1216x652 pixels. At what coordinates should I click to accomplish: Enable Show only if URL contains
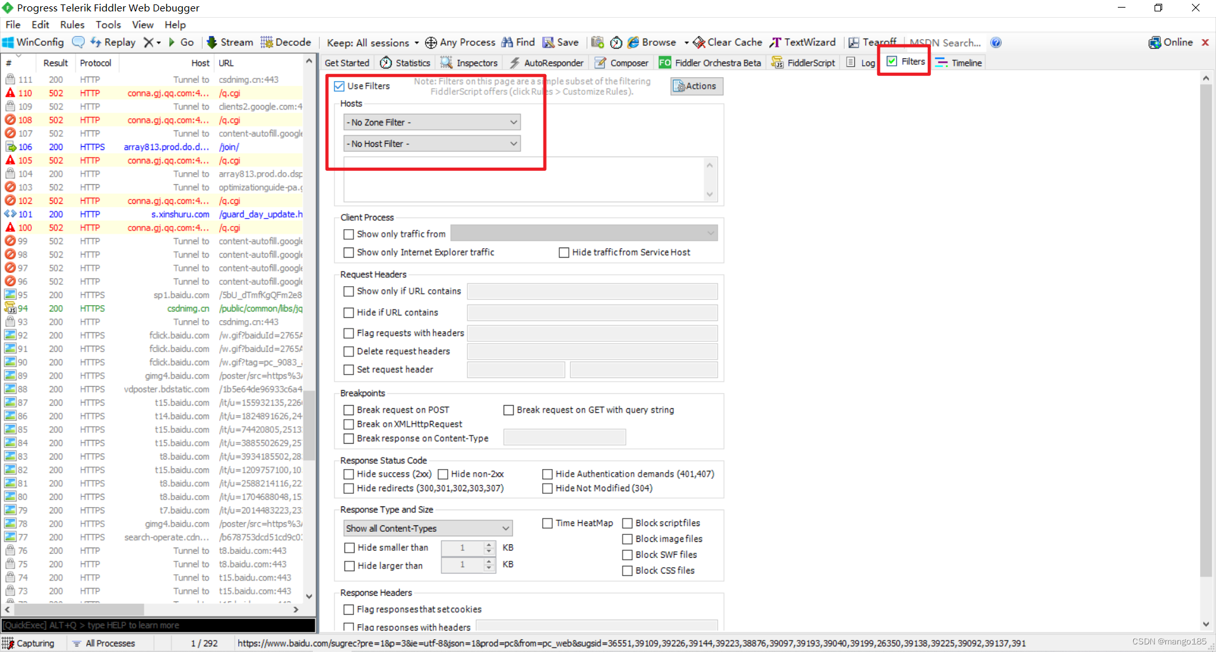(348, 291)
